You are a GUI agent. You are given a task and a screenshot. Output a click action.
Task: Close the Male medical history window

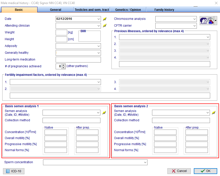(216, 3)
